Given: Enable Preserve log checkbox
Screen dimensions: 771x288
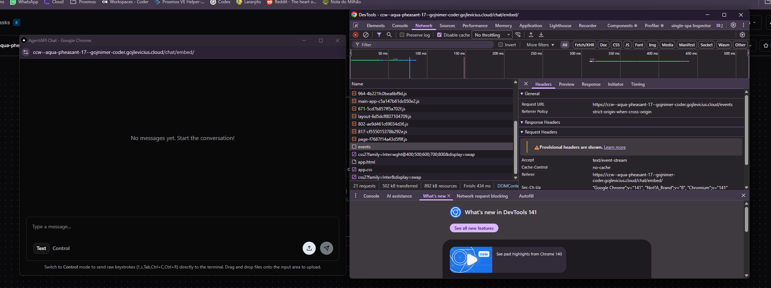Looking at the screenshot, I should [402, 35].
